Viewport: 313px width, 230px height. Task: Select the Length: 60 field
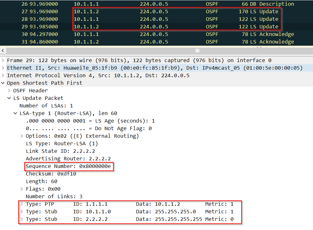[x=42, y=181]
